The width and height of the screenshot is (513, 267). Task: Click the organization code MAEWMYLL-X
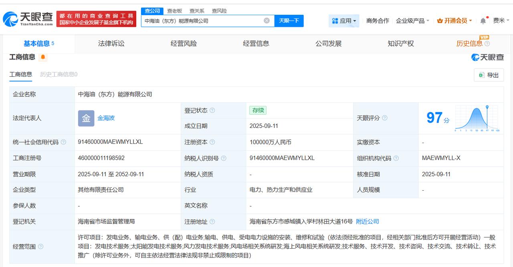(x=441, y=158)
